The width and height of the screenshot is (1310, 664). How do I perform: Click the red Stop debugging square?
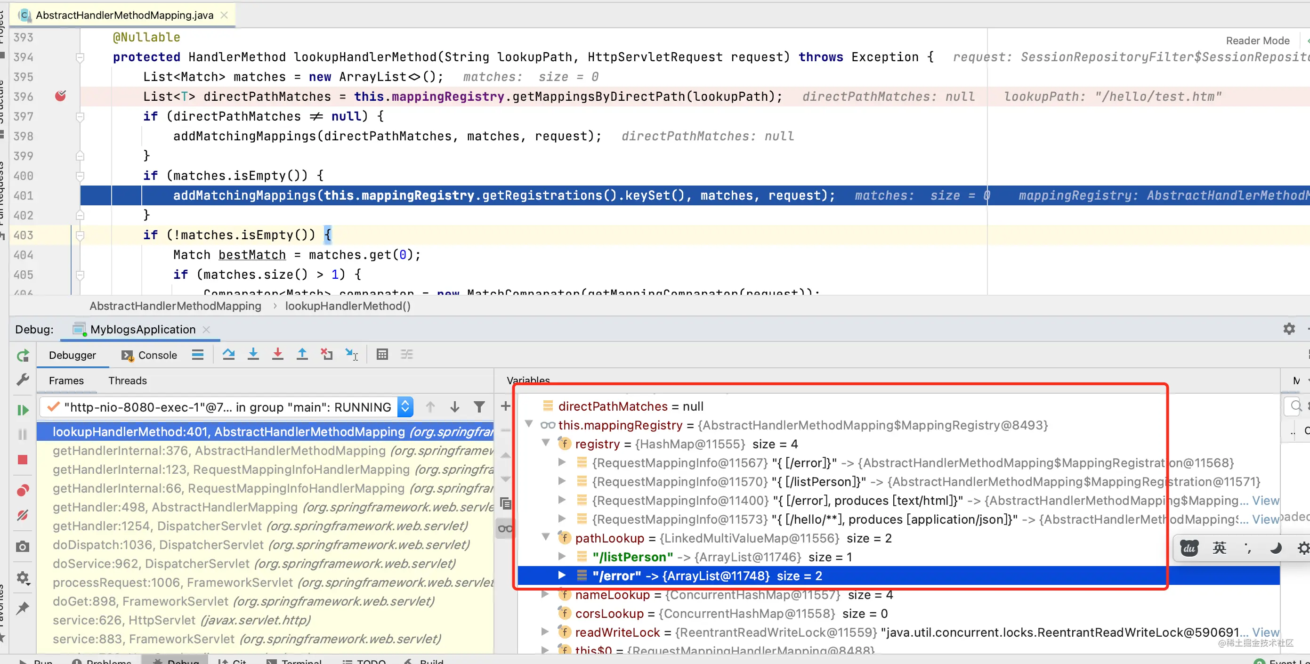click(x=23, y=460)
